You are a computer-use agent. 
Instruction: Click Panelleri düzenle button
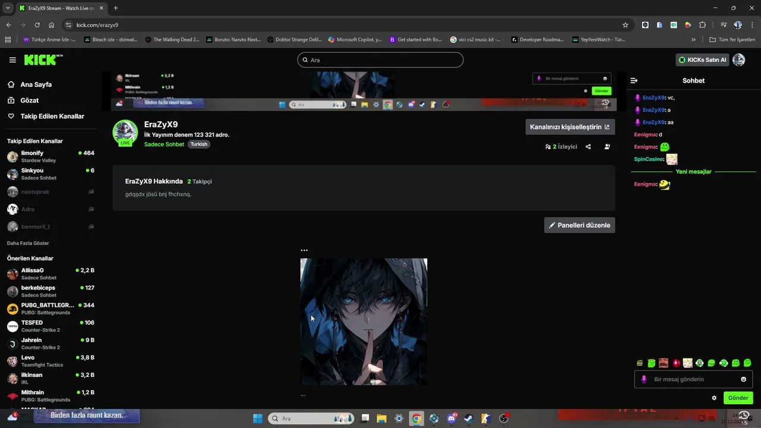[580, 225]
